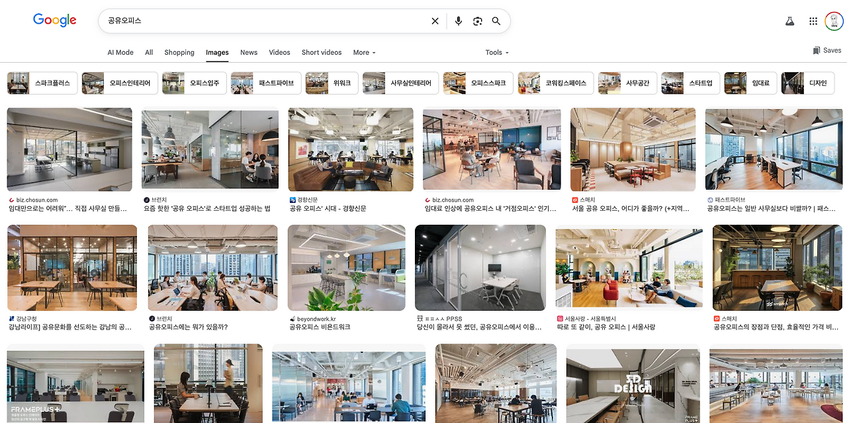Open link 공유오피스의 장점과 단점
Screen dimensions: 847x423
tap(777, 327)
